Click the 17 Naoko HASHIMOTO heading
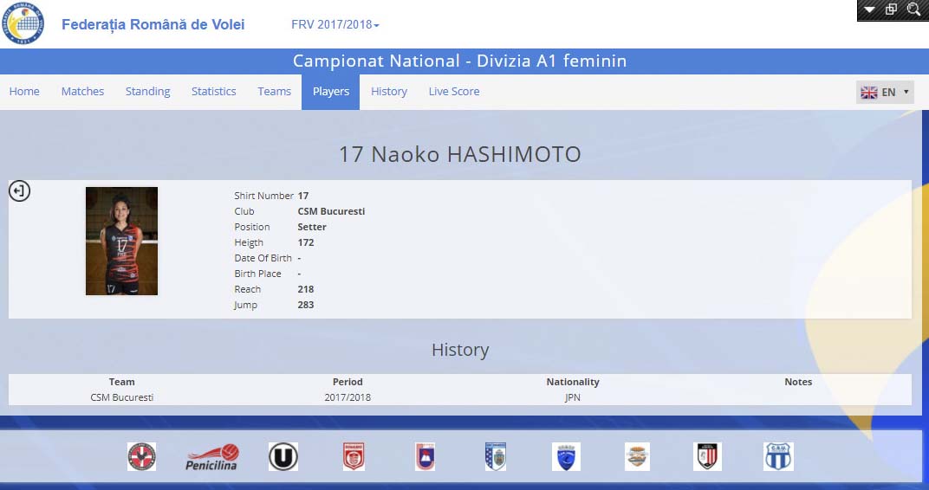The height and width of the screenshot is (490, 929). coord(460,154)
